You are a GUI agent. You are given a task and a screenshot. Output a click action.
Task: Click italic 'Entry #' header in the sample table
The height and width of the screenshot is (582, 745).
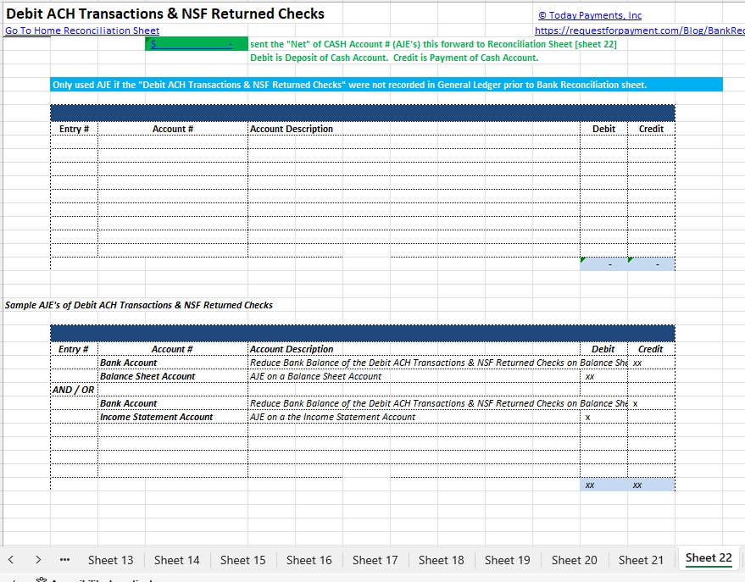tap(74, 349)
